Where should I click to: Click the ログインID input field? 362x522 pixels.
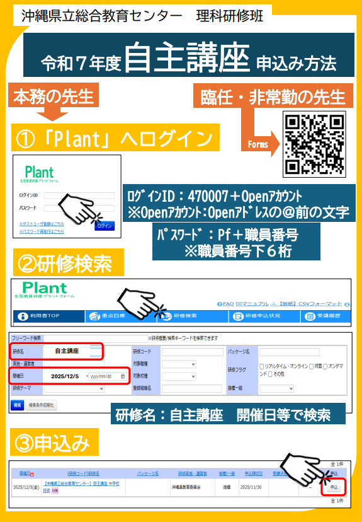point(79,195)
